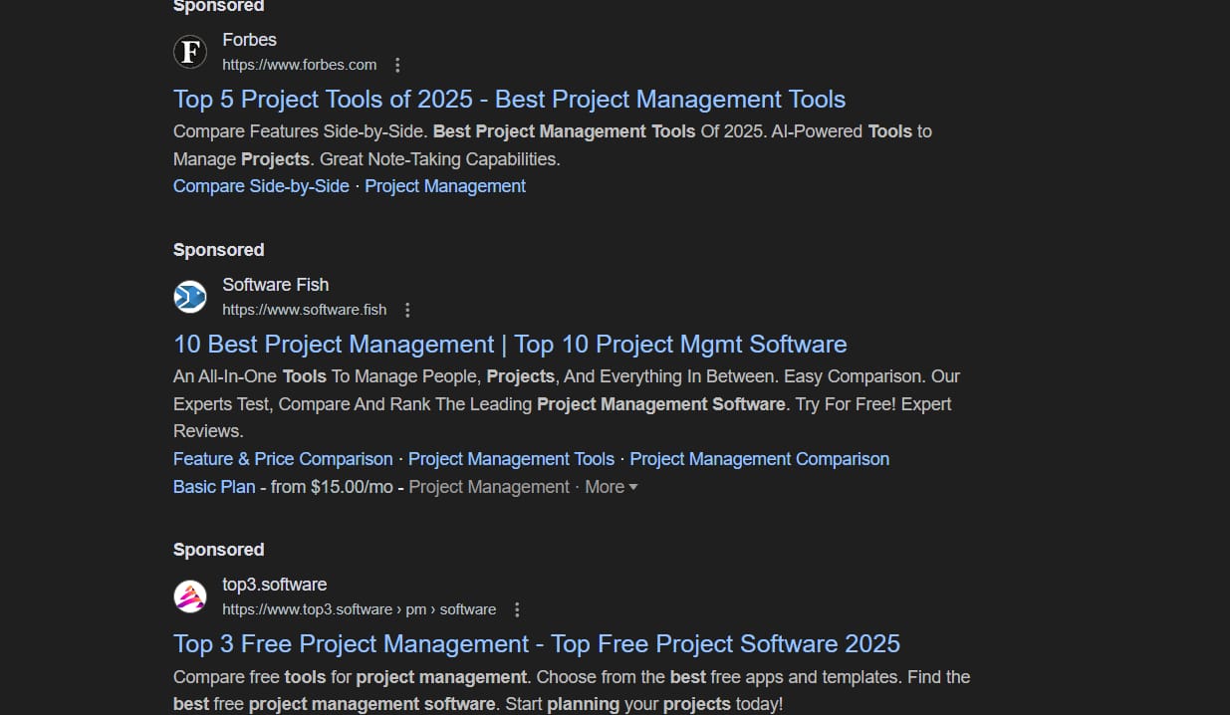Click the top3.software favicon logo
1230x715 pixels.
point(190,596)
